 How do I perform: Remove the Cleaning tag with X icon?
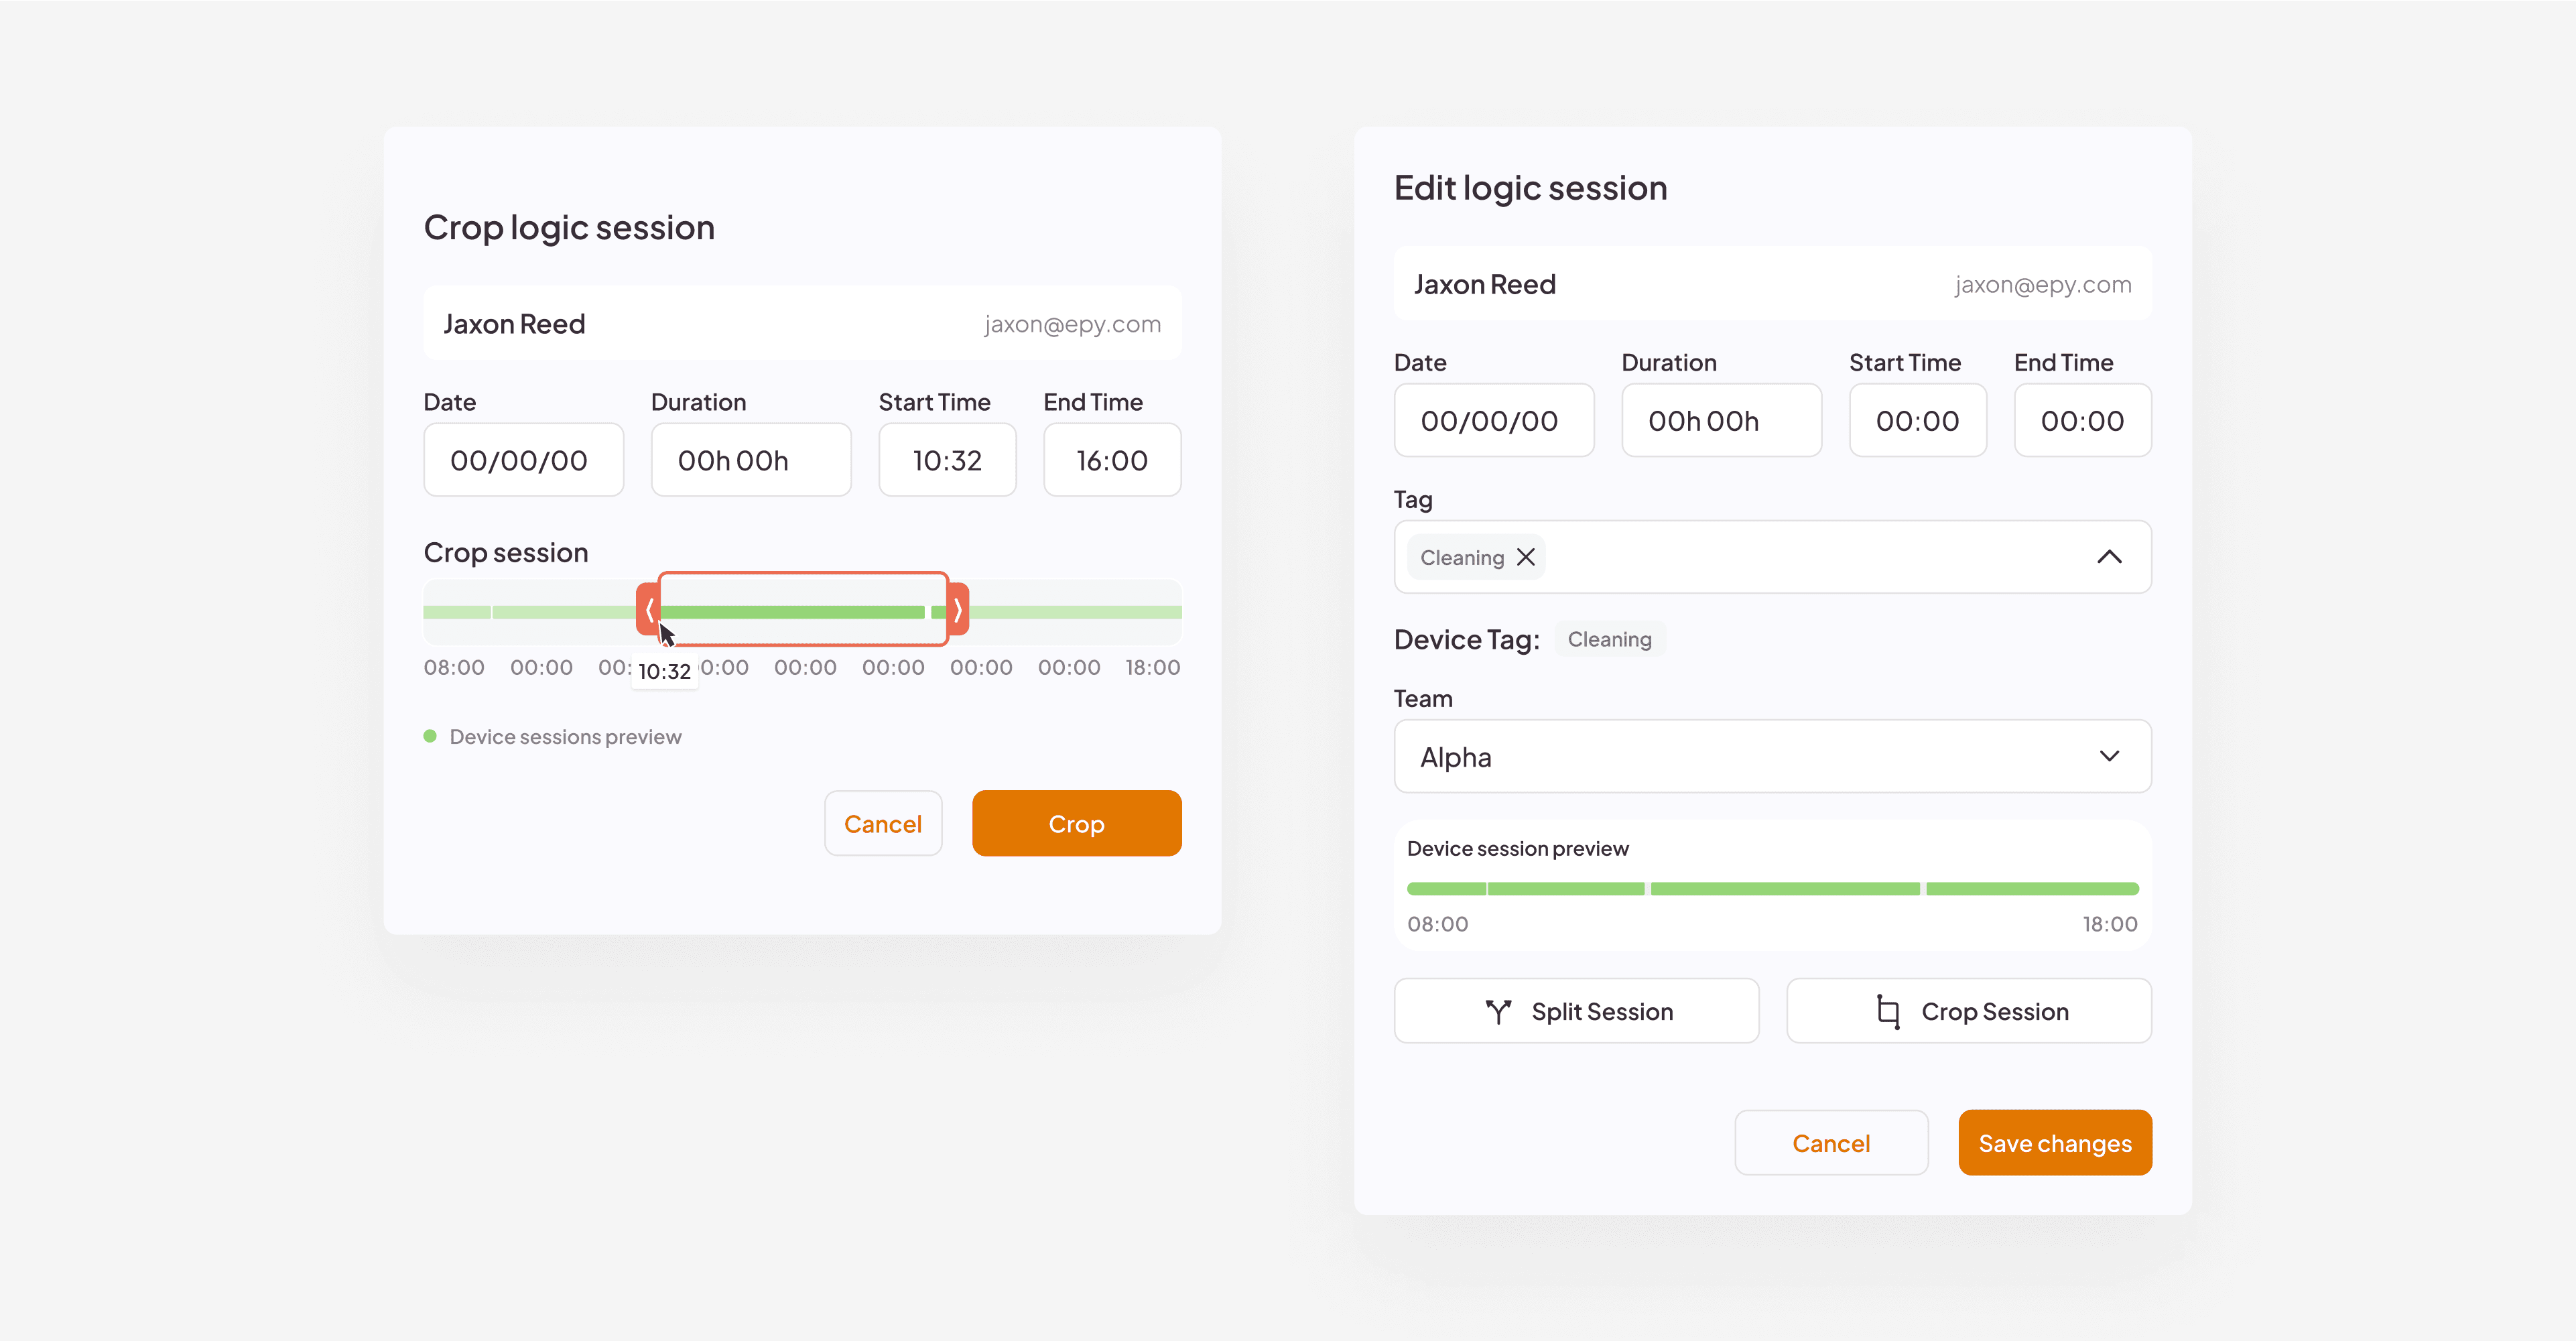[1525, 557]
